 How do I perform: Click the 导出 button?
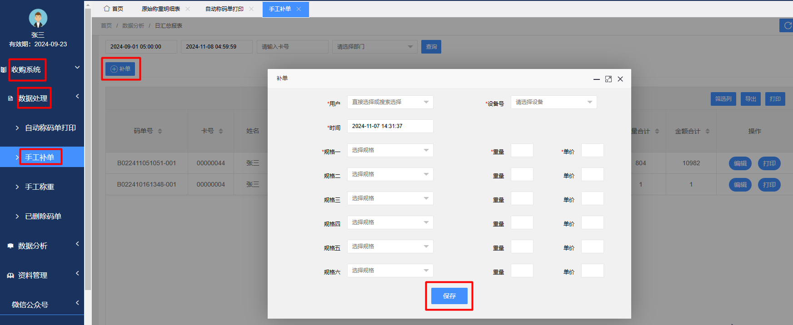click(x=751, y=99)
